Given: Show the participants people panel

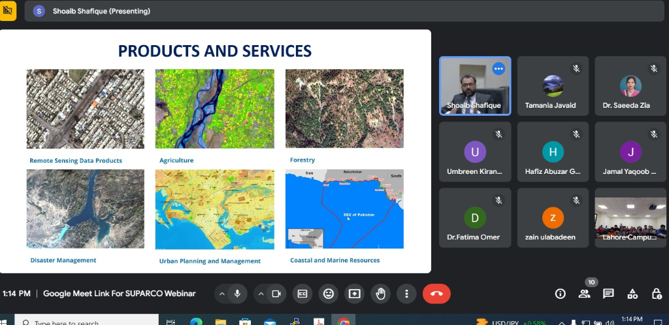Looking at the screenshot, I should [x=585, y=294].
